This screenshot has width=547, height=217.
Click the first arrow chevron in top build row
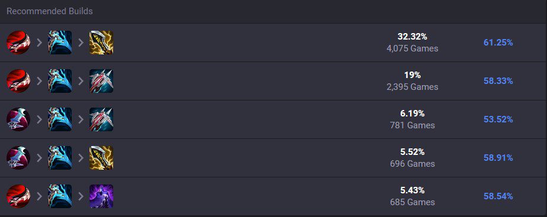pyautogui.click(x=40, y=43)
